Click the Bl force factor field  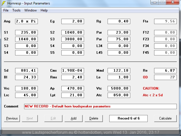point(26,77)
